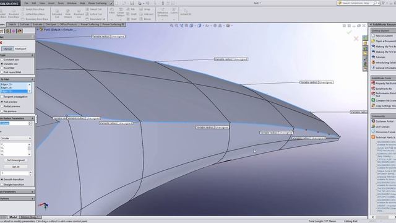Viewport: 396px width, 223px height.
Task: Click the Swept Boss/Base tool
Action: (x=33, y=9)
